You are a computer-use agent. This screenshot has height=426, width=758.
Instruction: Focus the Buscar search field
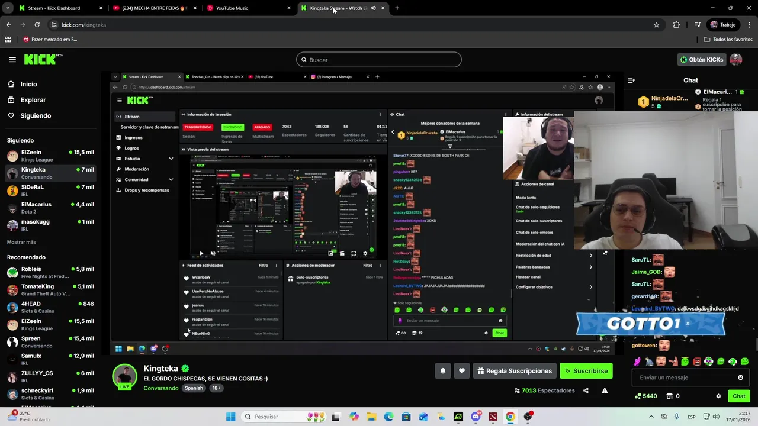tap(379, 60)
